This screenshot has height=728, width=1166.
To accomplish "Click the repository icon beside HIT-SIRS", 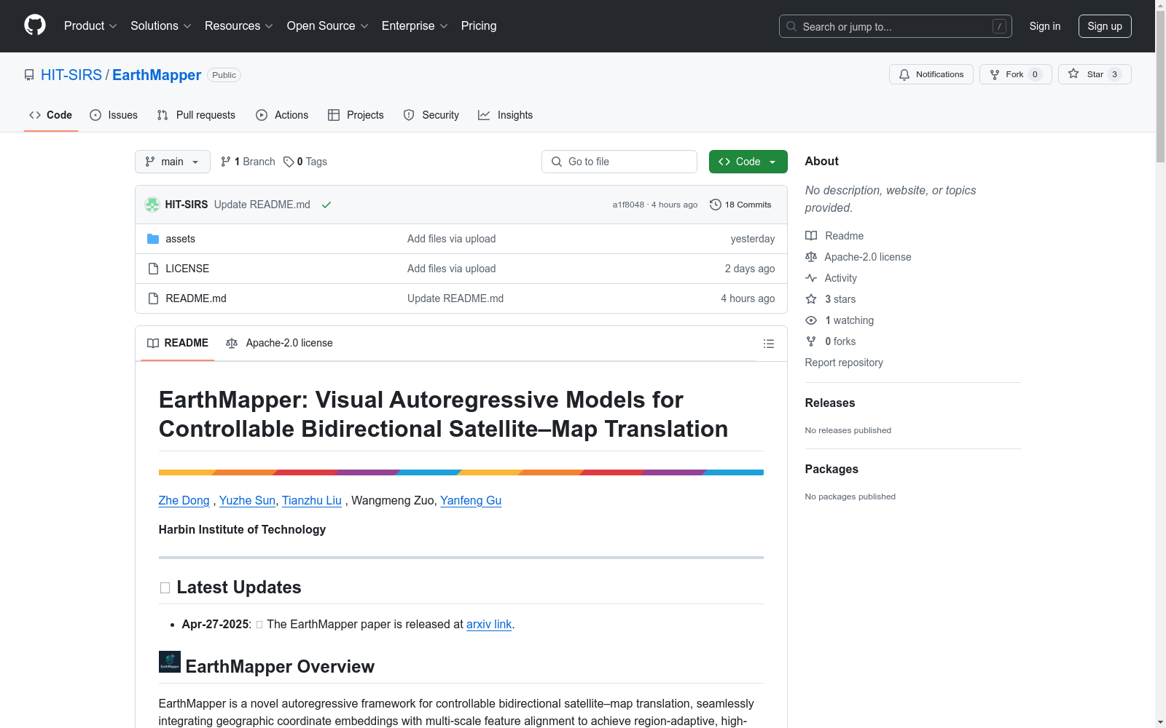I will click(x=29, y=75).
